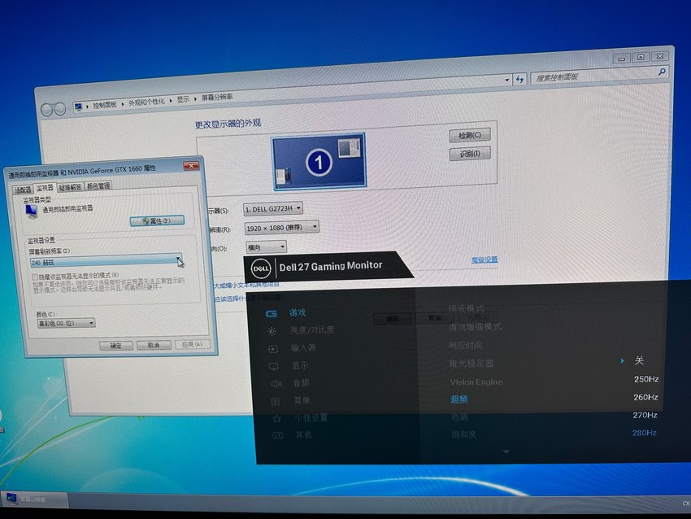Toggle 隐藏该监视器无法显示的模式 checkbox

(x=35, y=277)
